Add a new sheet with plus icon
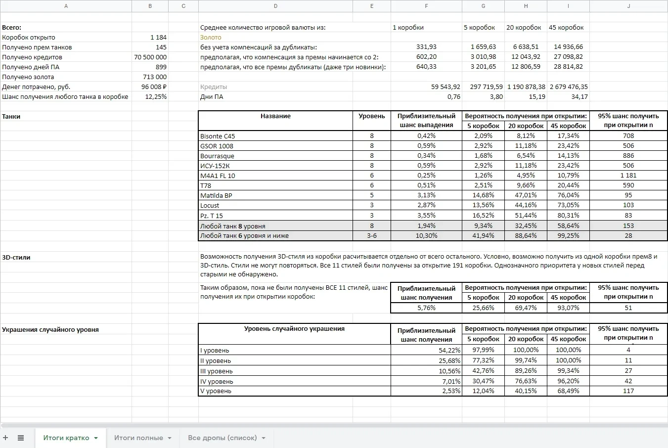 (6, 438)
